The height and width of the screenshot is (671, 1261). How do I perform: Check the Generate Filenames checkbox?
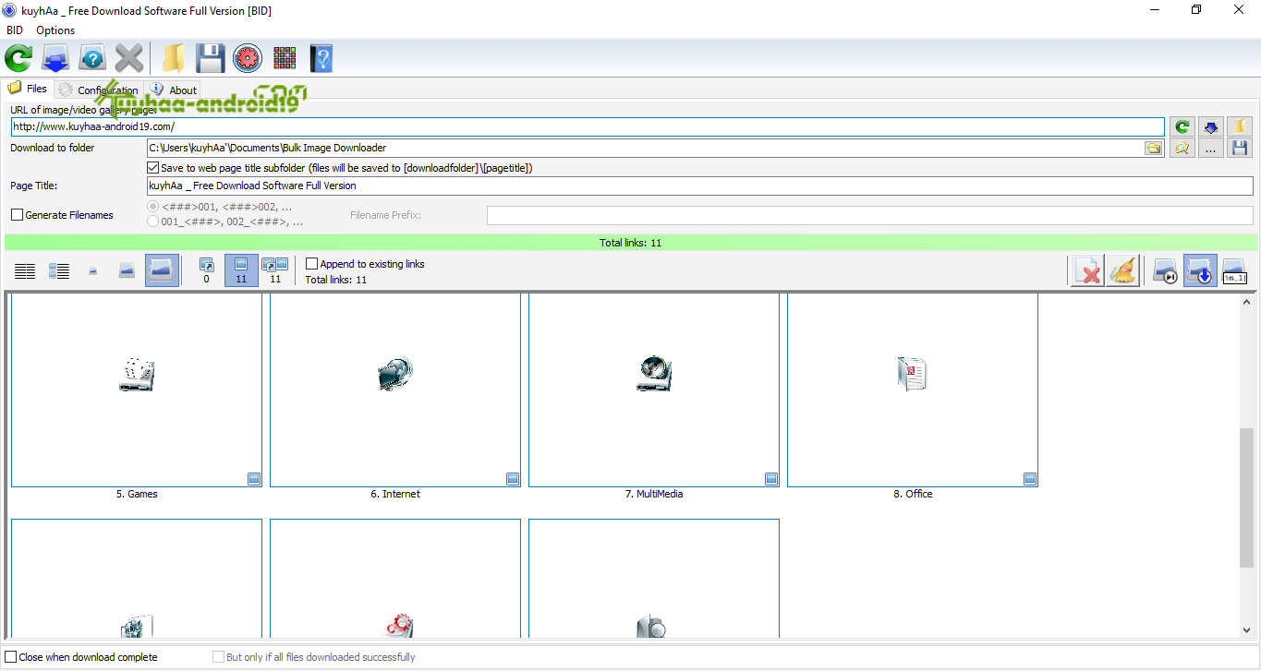point(17,215)
